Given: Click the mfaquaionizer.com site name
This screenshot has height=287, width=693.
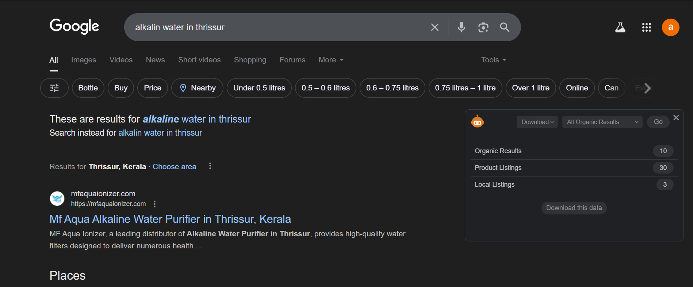Looking at the screenshot, I should tap(103, 194).
